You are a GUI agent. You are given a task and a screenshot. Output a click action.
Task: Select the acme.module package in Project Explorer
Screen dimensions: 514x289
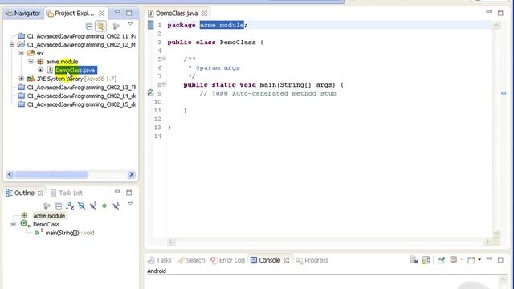[62, 62]
